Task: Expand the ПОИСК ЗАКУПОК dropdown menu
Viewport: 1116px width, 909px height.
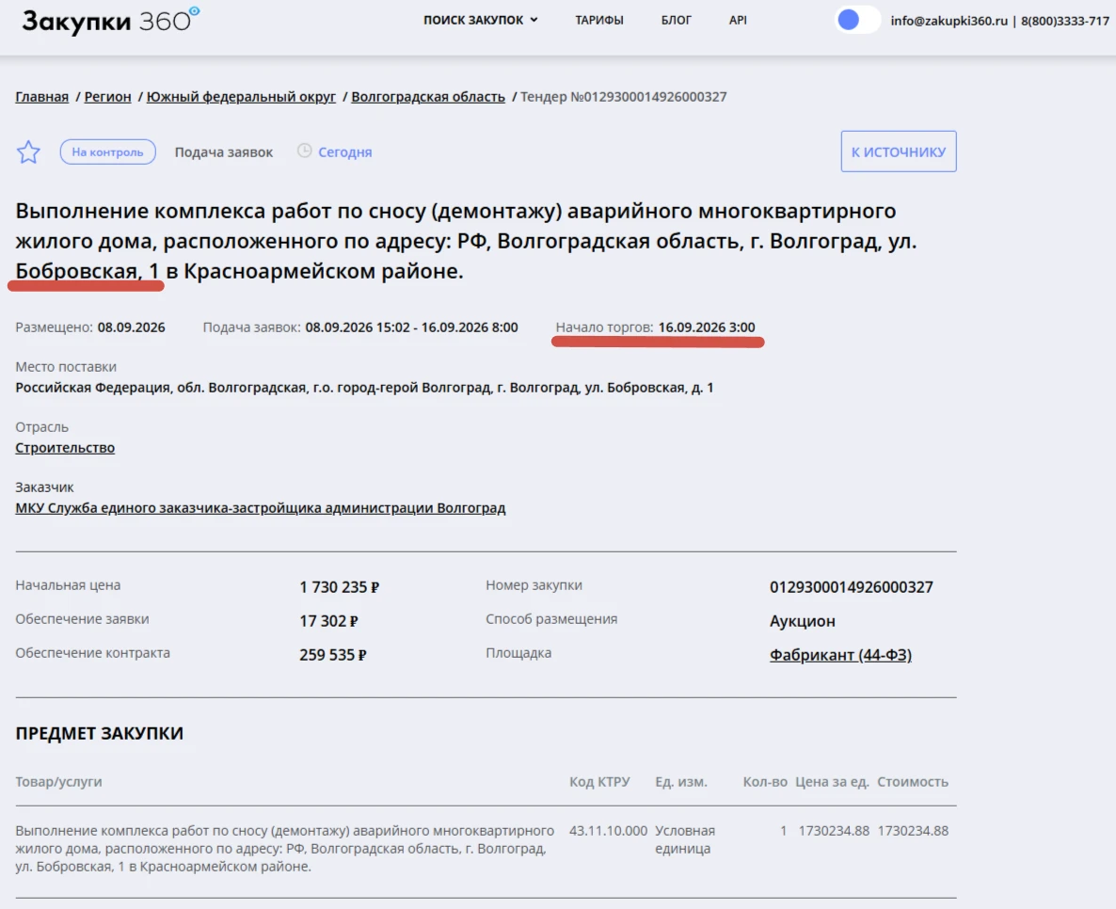Action: (x=481, y=20)
